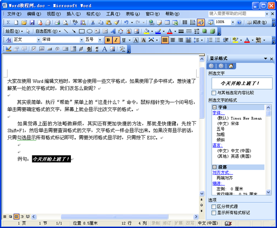The image size is (277, 228).
Task: Open the Columns button
Action: click(x=185, y=22)
